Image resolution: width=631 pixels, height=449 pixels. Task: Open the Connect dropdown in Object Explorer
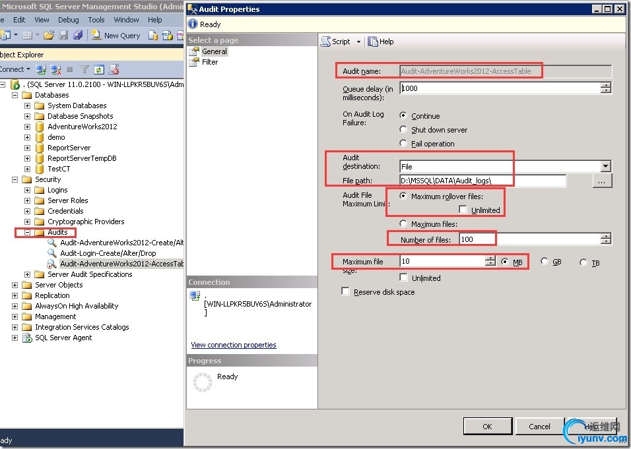pyautogui.click(x=28, y=69)
